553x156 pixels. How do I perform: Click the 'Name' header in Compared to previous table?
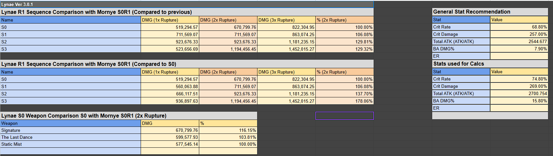tap(70, 20)
